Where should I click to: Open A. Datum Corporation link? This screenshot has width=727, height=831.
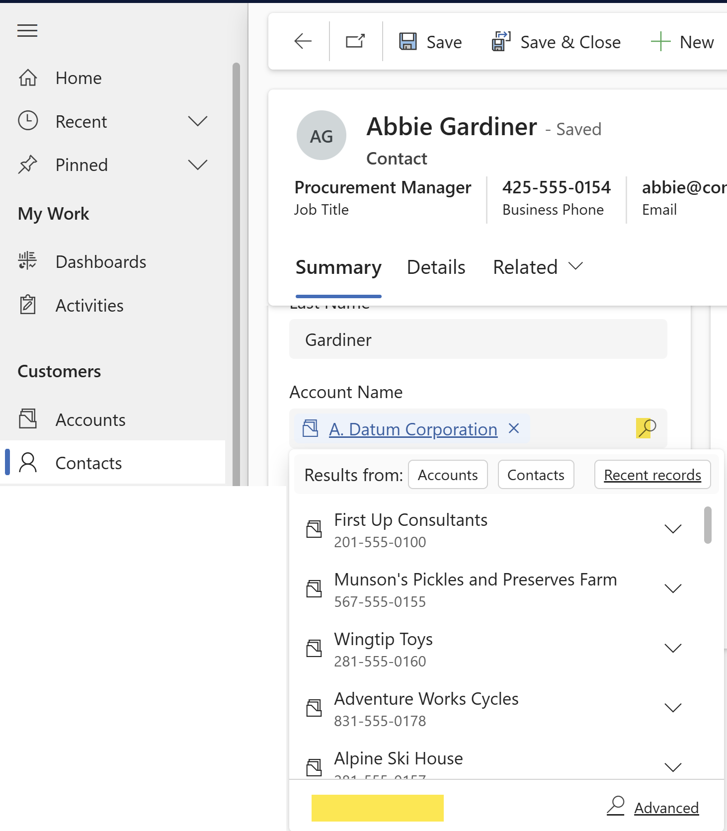point(413,429)
